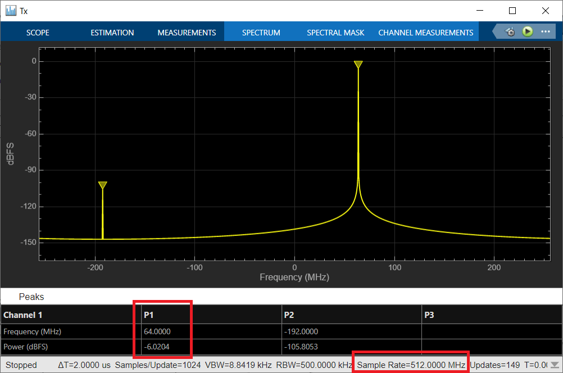563x373 pixels.
Task: Open the three-dots overflow menu
Action: [546, 31]
